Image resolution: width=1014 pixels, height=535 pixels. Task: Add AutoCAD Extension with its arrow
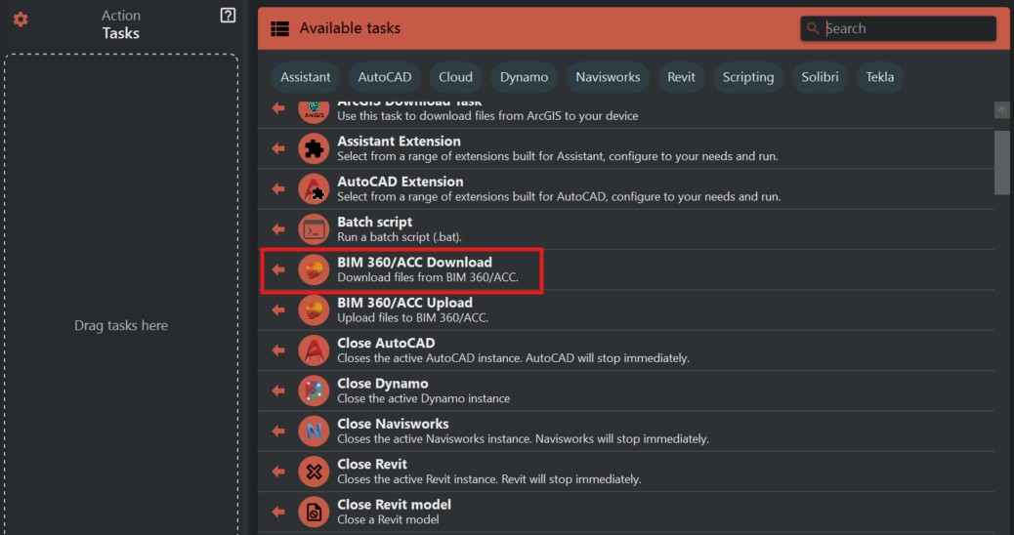278,188
